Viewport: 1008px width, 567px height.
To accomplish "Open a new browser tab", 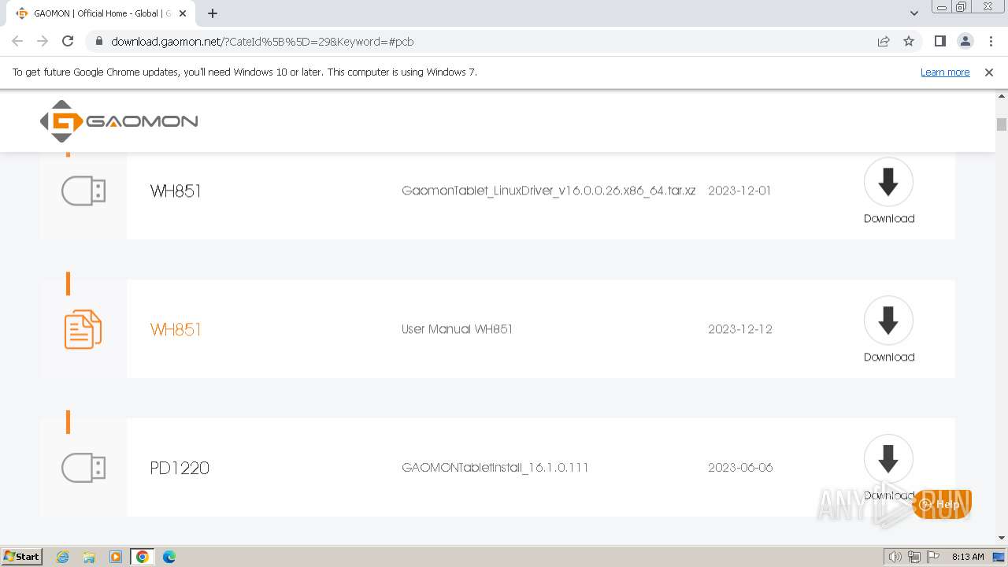I will point(213,13).
